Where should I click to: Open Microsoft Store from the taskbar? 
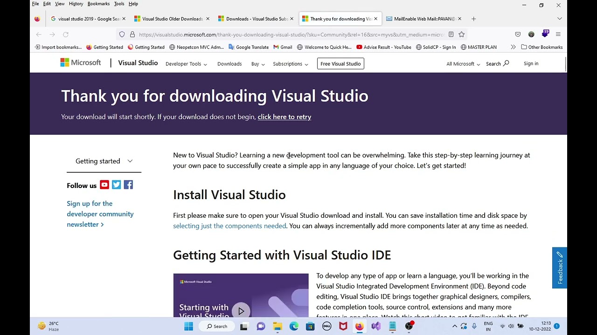(310, 326)
